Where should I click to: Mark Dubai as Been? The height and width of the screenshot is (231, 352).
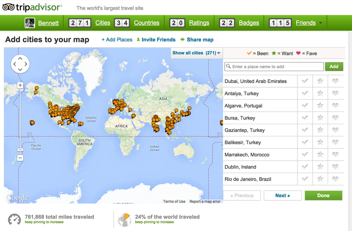coord(305,81)
